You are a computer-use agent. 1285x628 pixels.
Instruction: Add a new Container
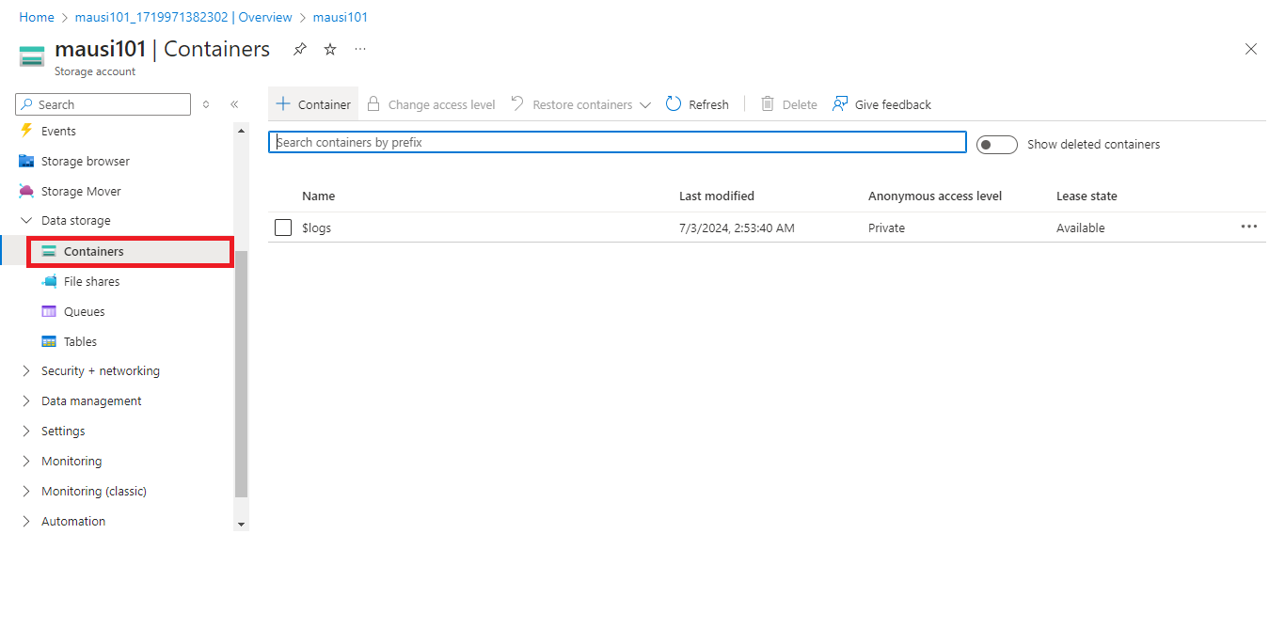[313, 104]
